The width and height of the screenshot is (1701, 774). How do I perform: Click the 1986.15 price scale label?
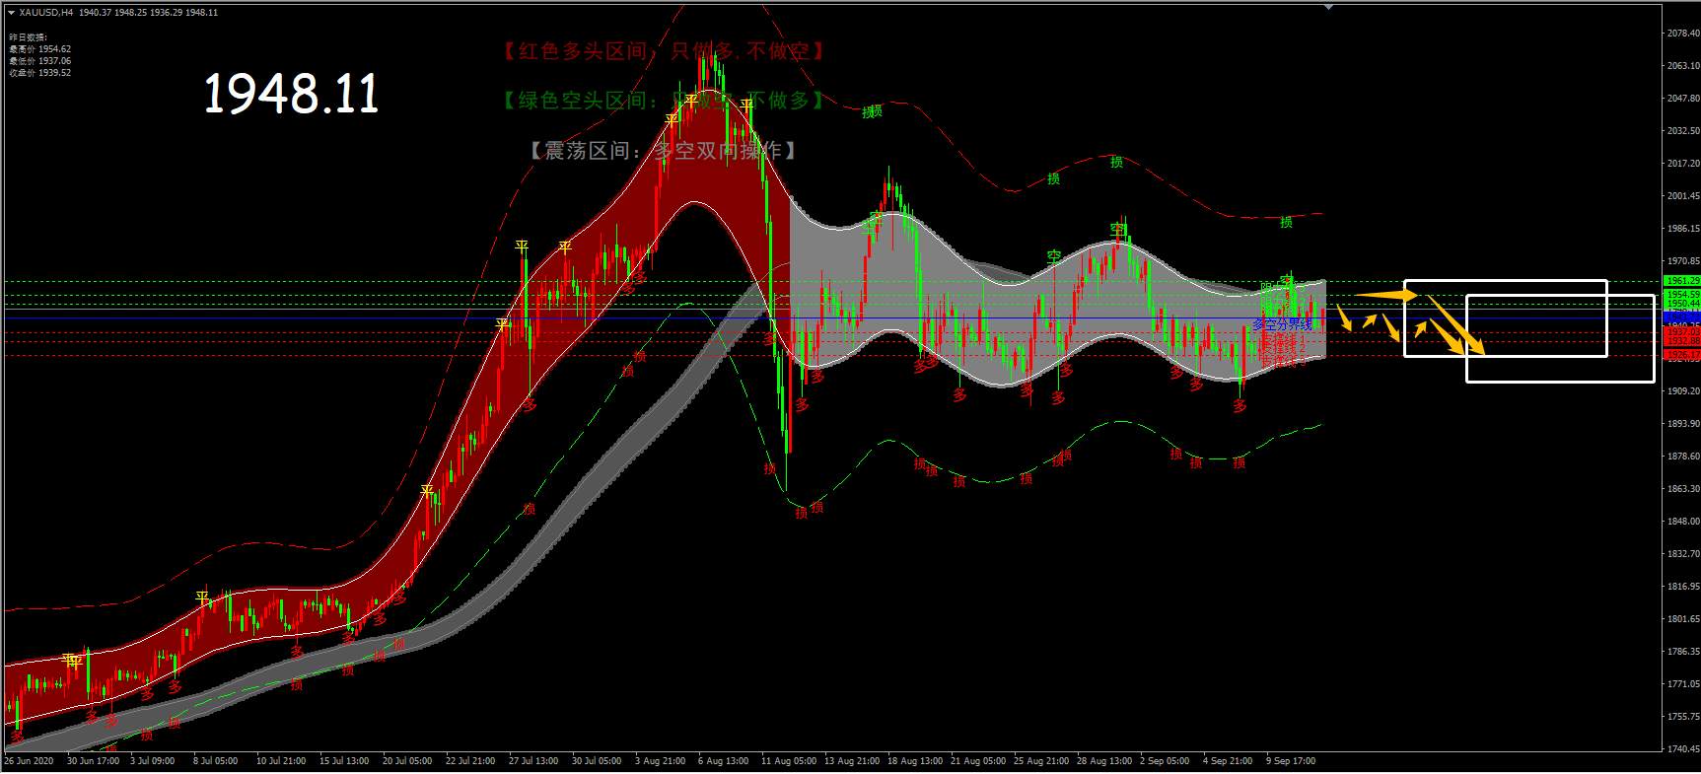pyautogui.click(x=1683, y=229)
